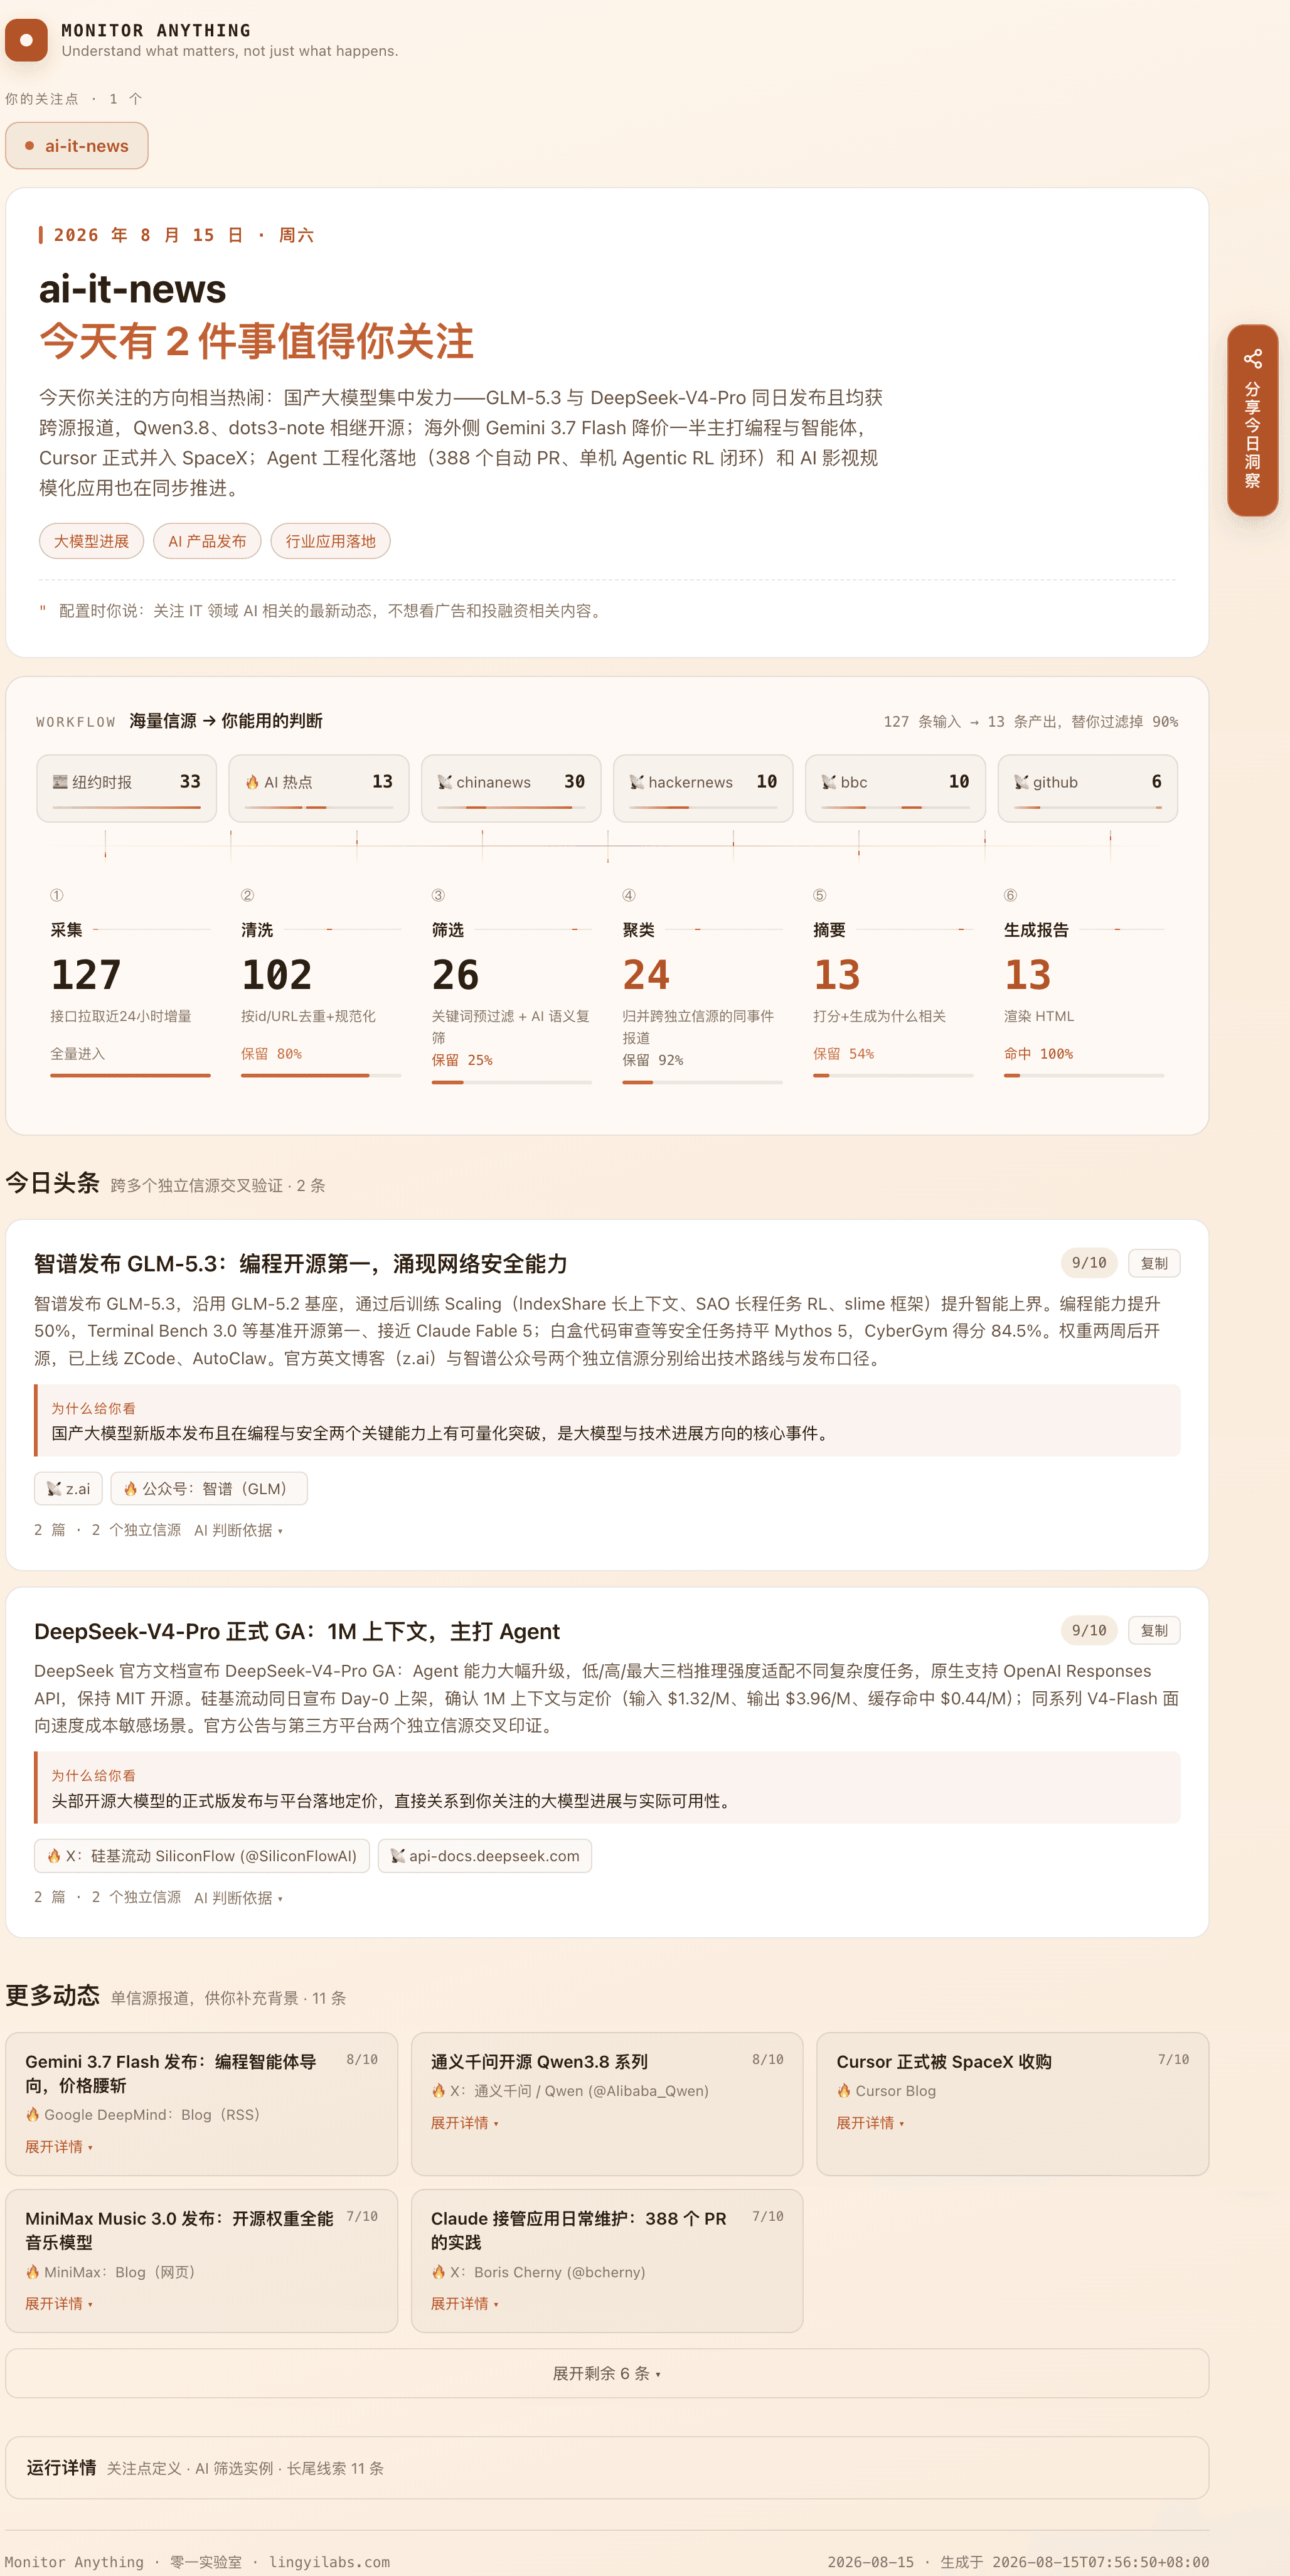The width and height of the screenshot is (1290, 2576).
Task: Open the api-docs.deepseek.com source chip
Action: tap(485, 1856)
